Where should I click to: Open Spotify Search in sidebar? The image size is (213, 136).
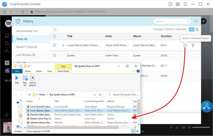pos(7,43)
